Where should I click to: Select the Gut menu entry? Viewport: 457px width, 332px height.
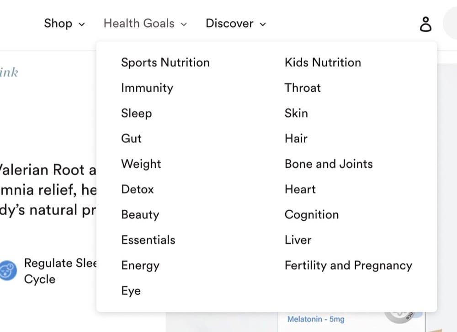[131, 138]
